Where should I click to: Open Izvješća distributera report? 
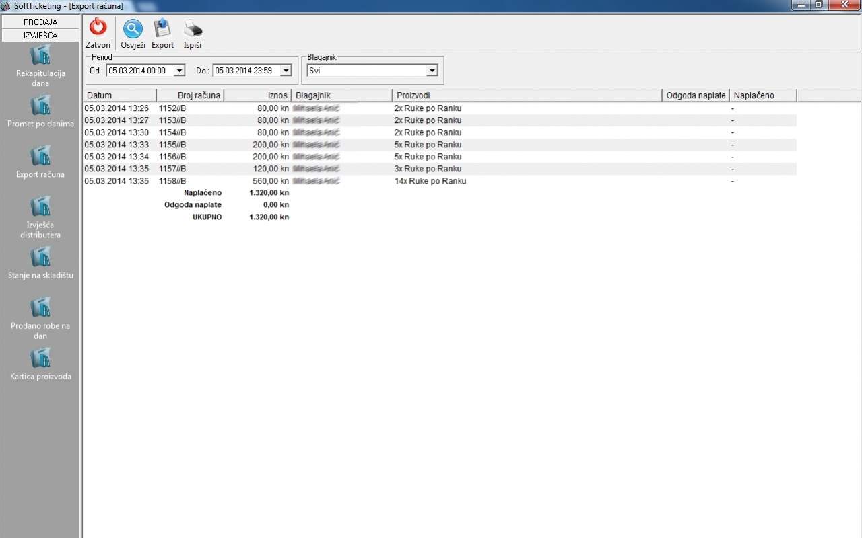40,206
